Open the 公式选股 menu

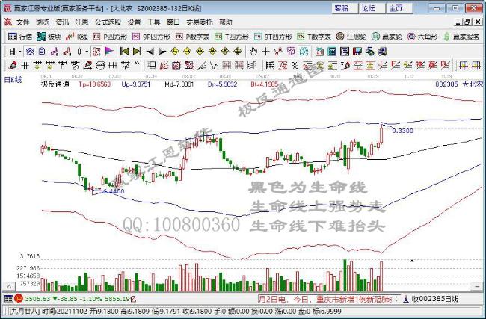(x=108, y=22)
